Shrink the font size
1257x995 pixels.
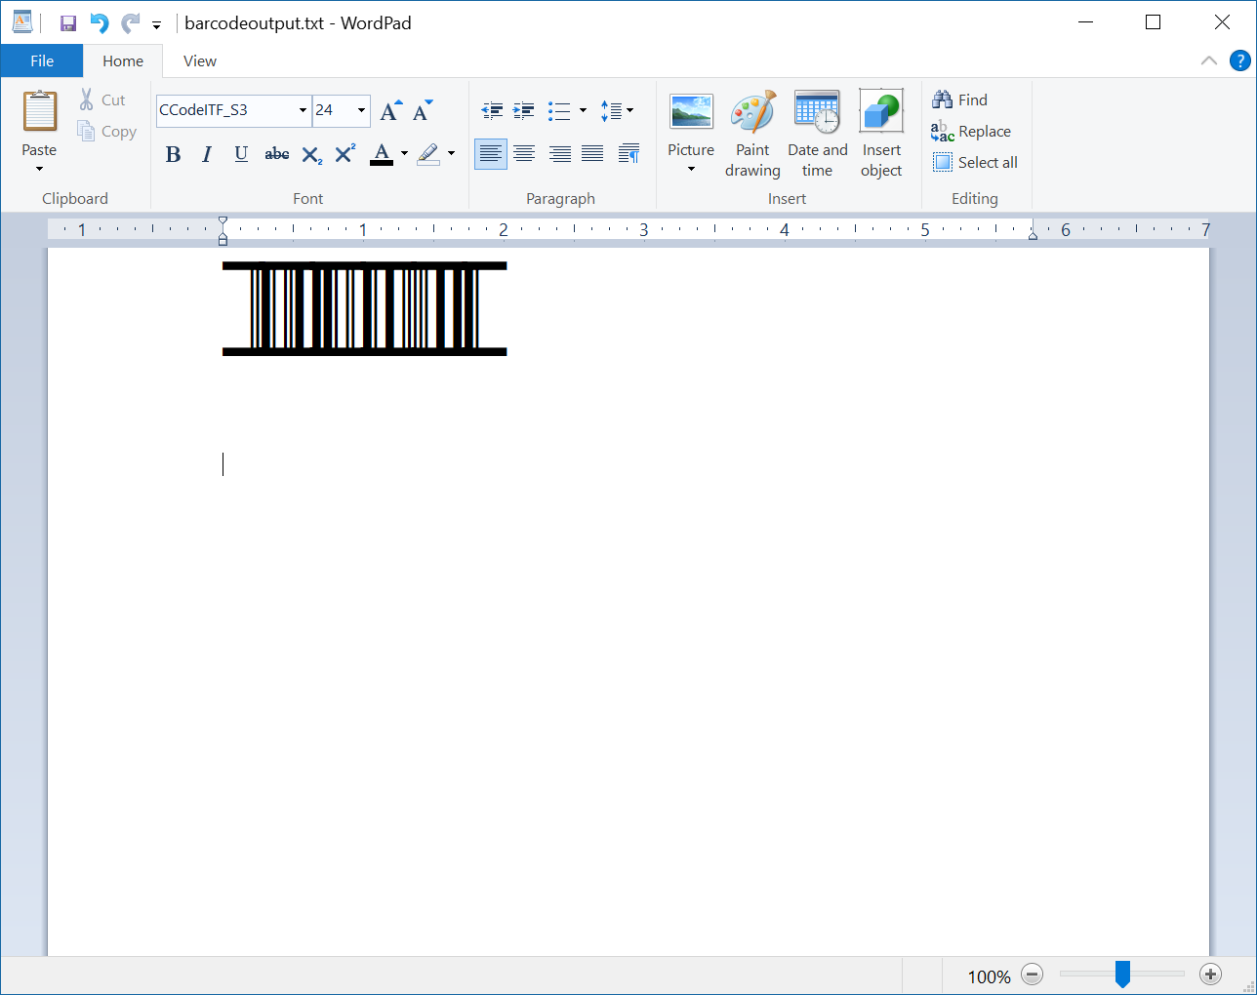click(x=422, y=110)
